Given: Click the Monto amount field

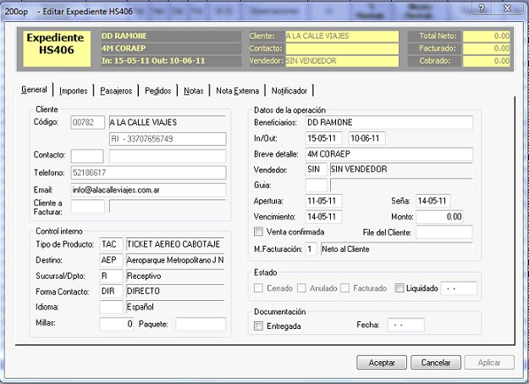Looking at the screenshot, I should (x=439, y=217).
